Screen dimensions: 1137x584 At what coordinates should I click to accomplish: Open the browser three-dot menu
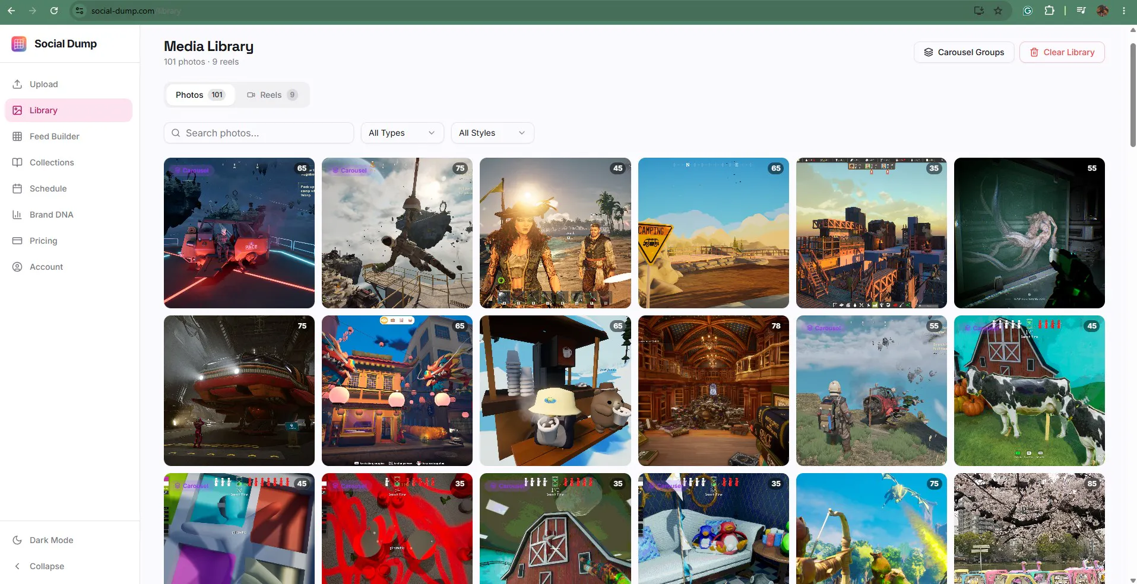(1124, 11)
